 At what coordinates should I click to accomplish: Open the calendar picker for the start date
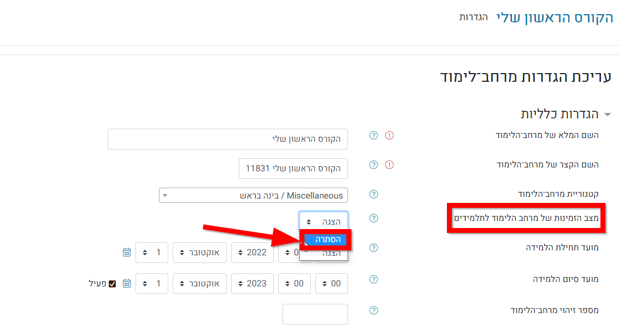click(126, 253)
